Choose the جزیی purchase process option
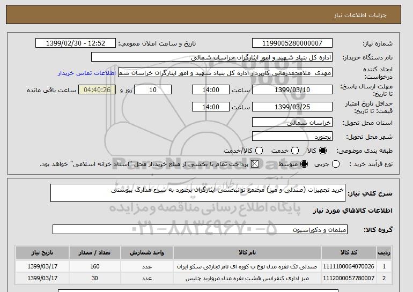Screen dimensions: 413x292 point(336,164)
